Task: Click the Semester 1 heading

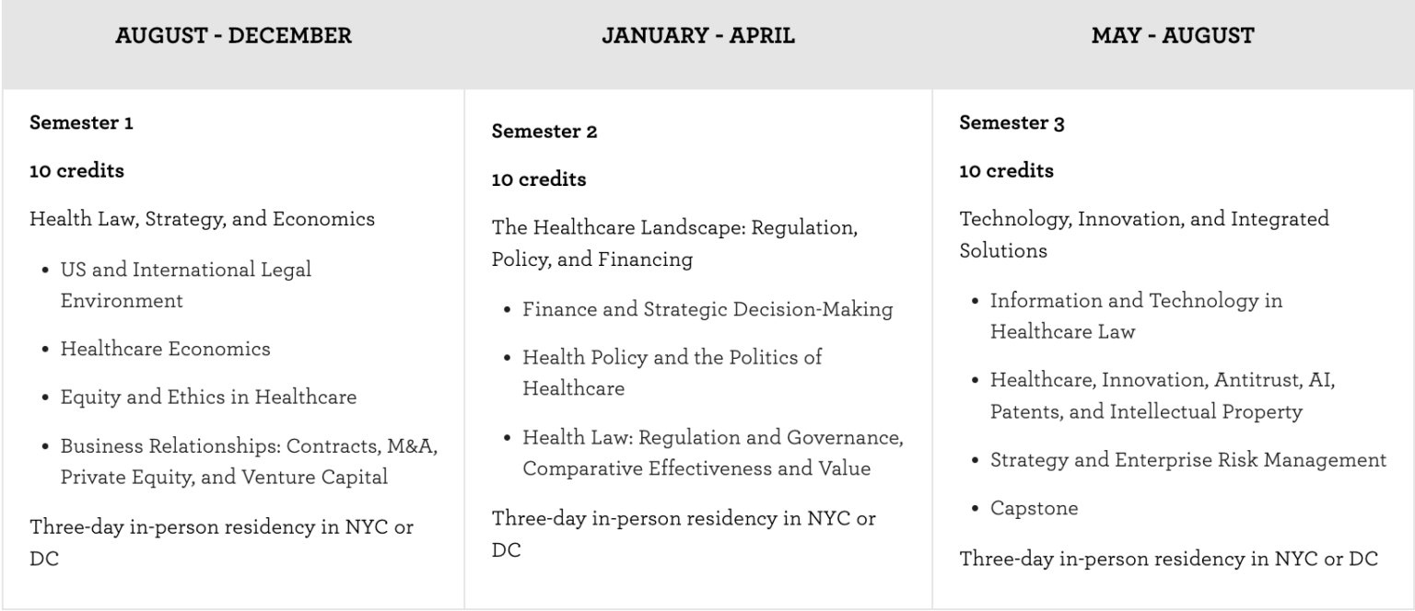Action: (x=82, y=122)
